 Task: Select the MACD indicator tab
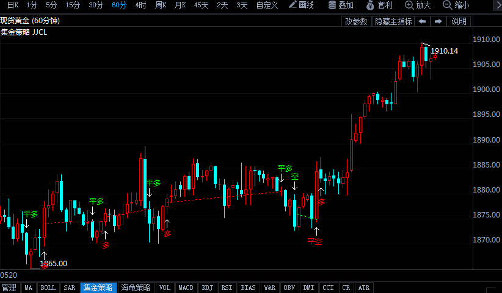(186, 288)
